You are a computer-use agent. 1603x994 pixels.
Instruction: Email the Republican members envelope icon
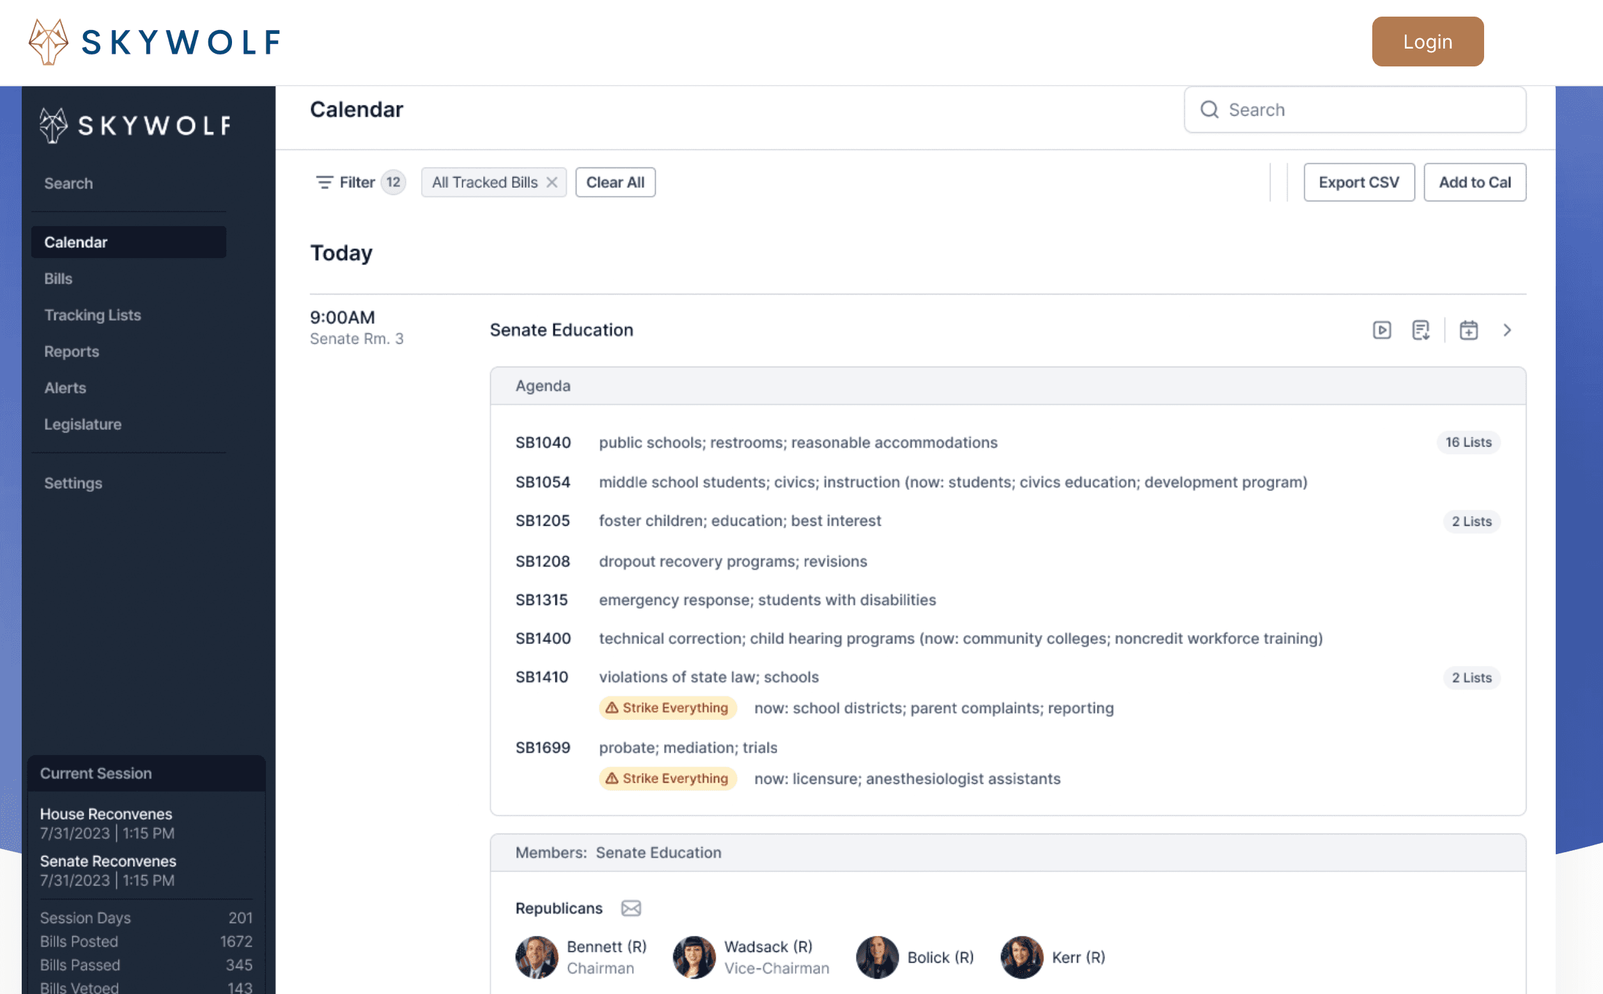coord(631,908)
